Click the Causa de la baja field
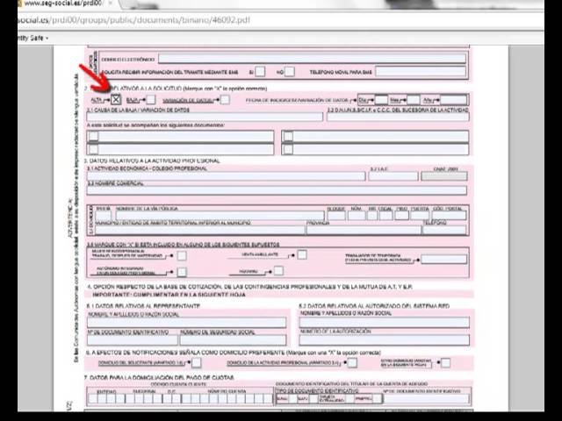This screenshot has height=421, width=562. click(204, 117)
